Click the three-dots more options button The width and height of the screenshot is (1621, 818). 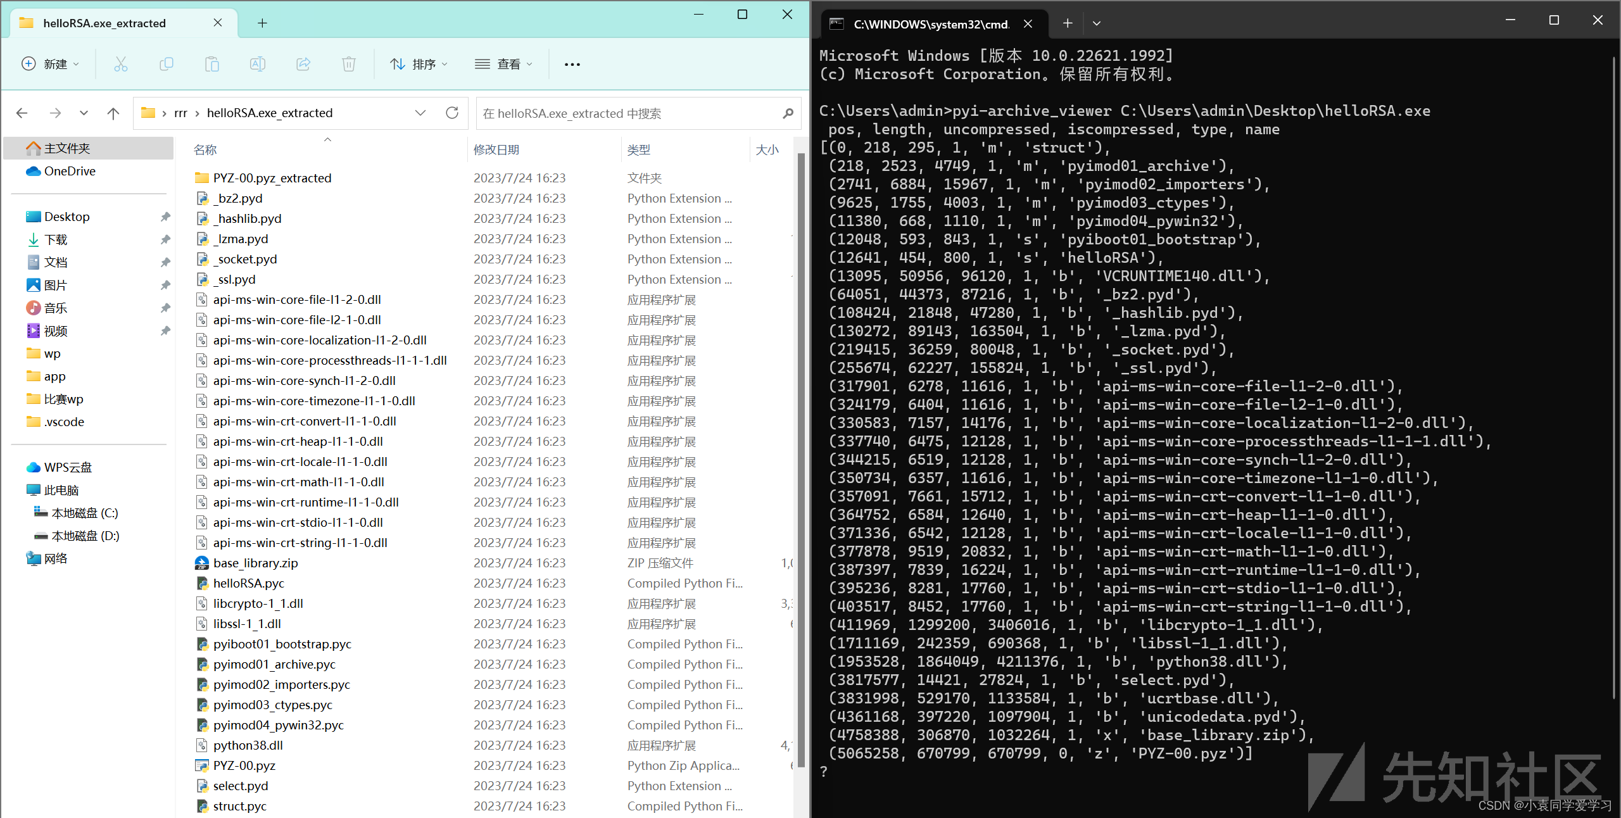[x=572, y=64]
